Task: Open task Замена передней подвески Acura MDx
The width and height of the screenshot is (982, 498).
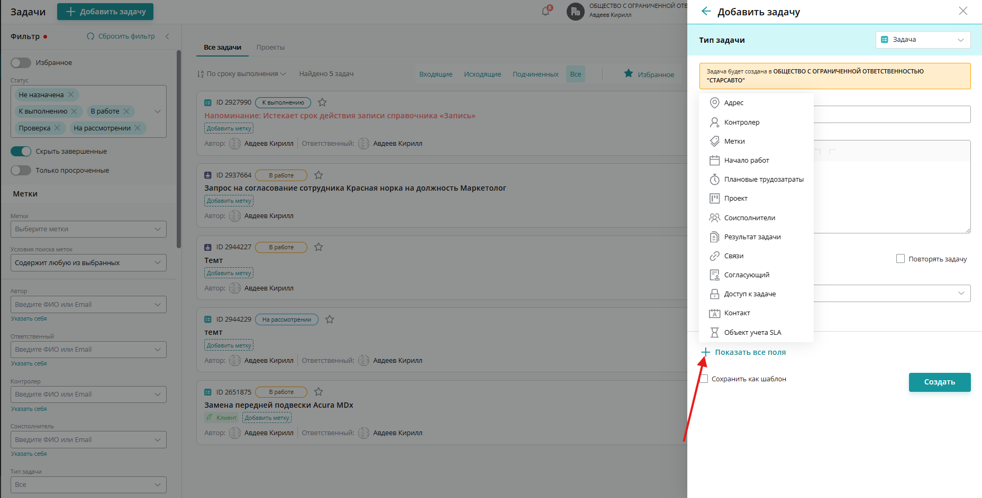Action: point(279,405)
